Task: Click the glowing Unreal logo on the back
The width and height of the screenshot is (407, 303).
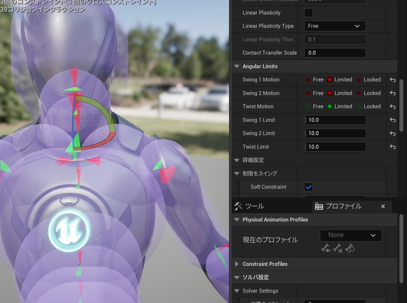Action: tap(70, 231)
